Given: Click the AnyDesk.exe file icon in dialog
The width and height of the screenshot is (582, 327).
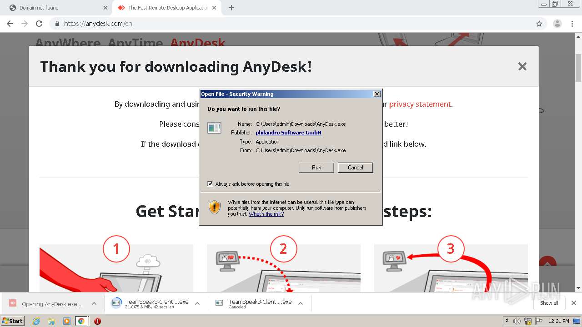Looking at the screenshot, I should point(214,128).
